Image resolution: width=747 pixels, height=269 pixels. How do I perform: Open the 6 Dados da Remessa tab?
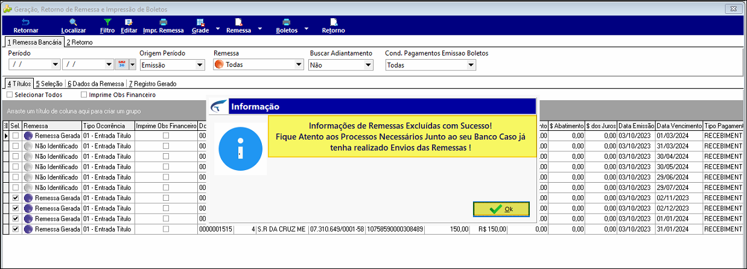click(95, 84)
